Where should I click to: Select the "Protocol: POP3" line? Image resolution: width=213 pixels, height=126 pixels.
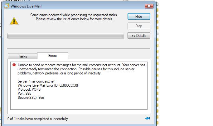(29, 89)
